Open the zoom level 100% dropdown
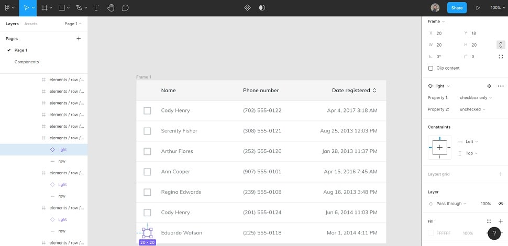The height and width of the screenshot is (246, 508). point(498,8)
